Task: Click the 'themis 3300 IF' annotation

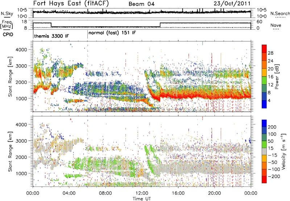Action: 51,36
